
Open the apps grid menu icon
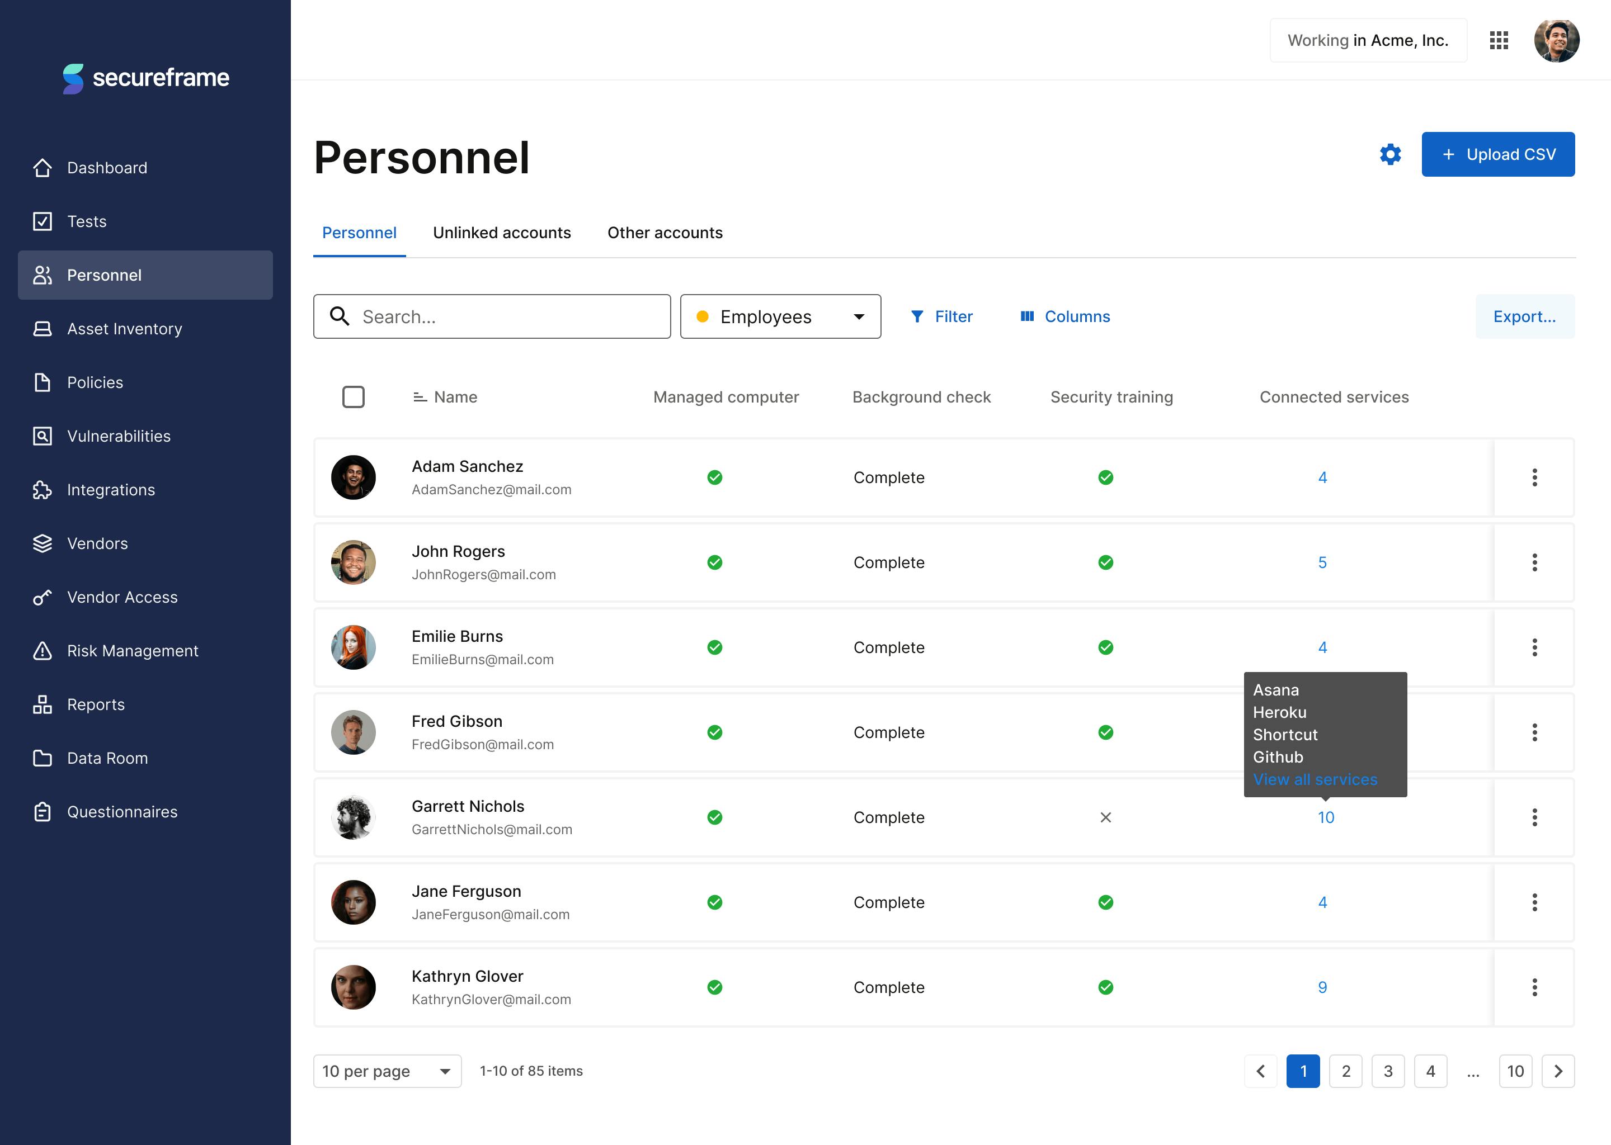pyautogui.click(x=1498, y=40)
